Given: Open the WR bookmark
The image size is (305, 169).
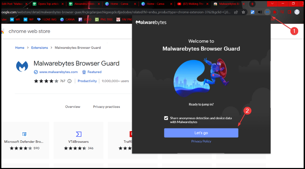Looking at the screenshot, I should [15, 19].
